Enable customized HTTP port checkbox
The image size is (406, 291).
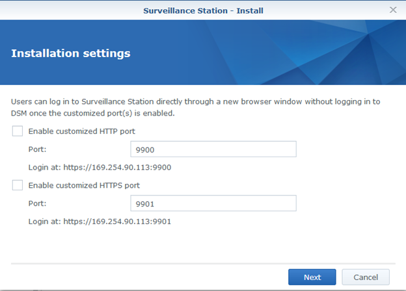tap(18, 131)
